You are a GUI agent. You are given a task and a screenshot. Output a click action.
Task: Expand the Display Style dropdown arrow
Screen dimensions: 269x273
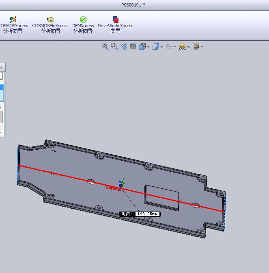click(161, 47)
